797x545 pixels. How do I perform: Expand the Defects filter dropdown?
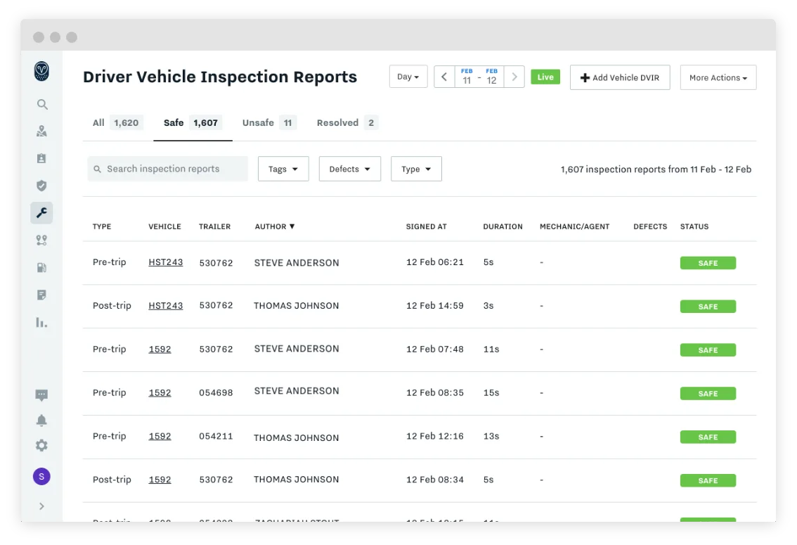350,169
